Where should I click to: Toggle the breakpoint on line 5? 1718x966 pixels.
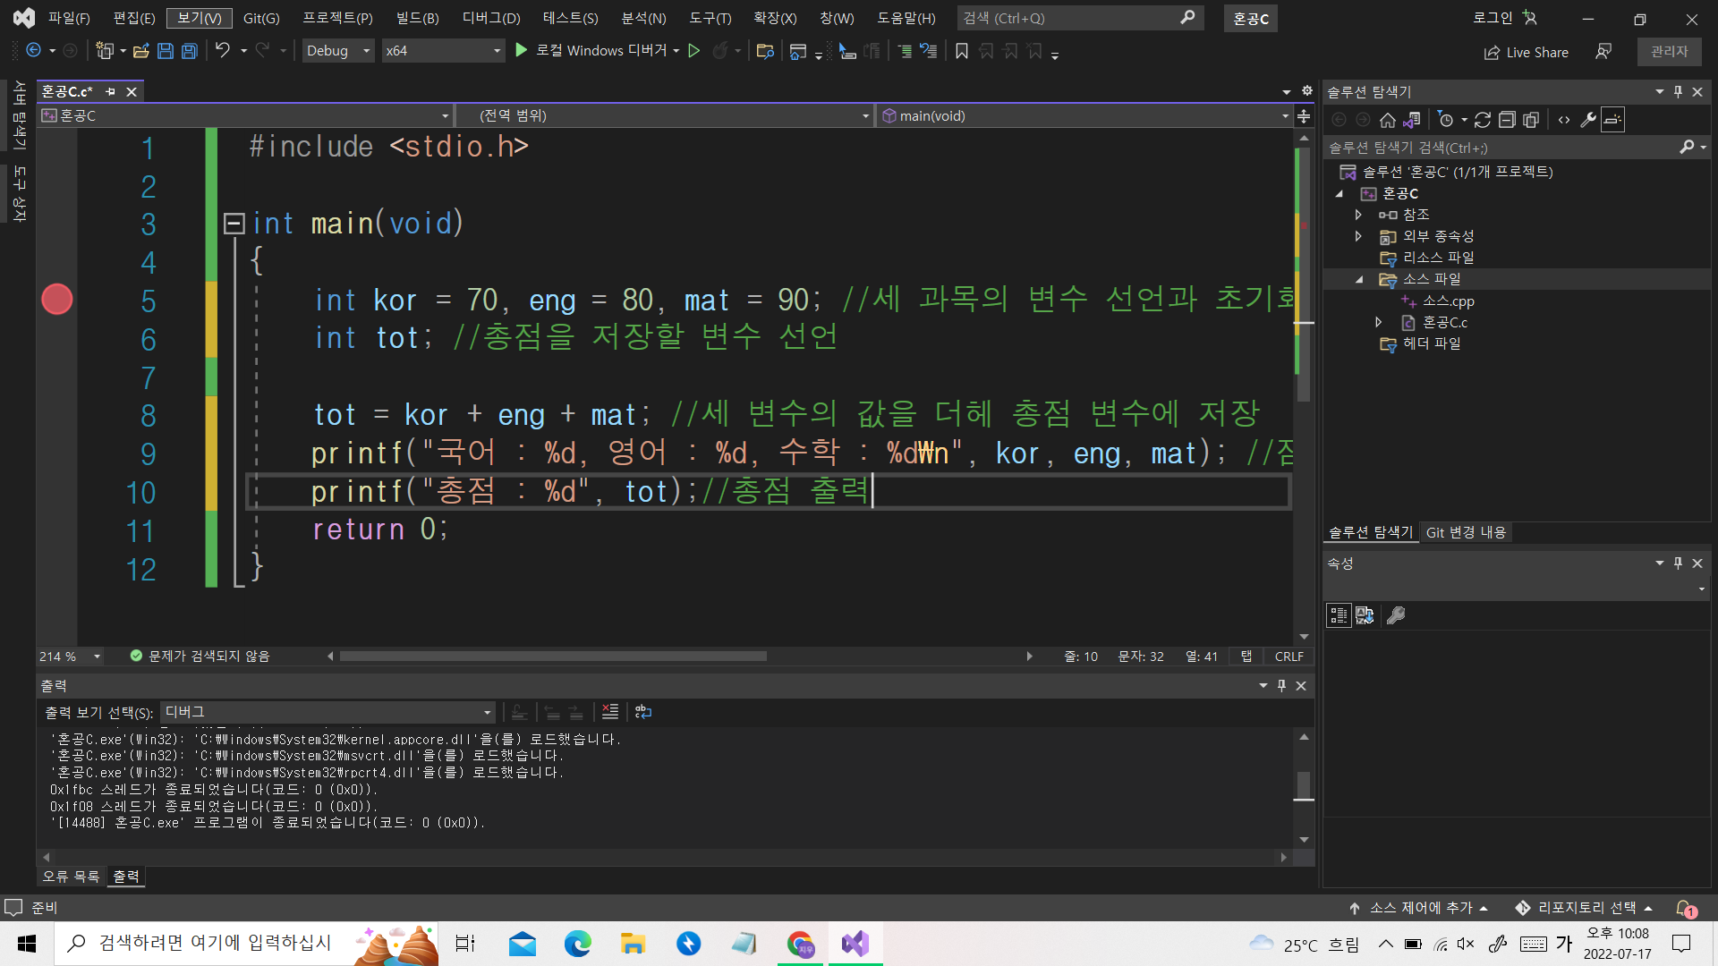[x=56, y=300]
